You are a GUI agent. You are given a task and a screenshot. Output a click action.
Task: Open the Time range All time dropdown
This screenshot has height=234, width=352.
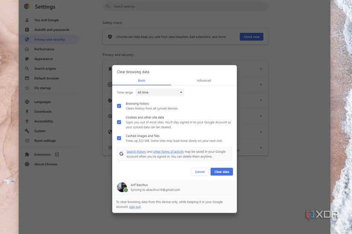160,92
